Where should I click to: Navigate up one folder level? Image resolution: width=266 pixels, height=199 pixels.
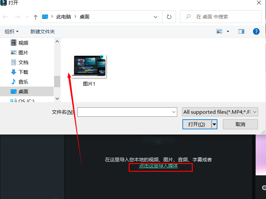click(35, 17)
